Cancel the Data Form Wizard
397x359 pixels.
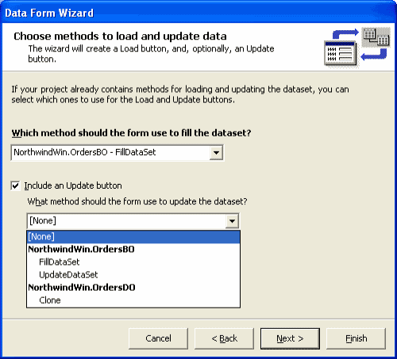158,338
